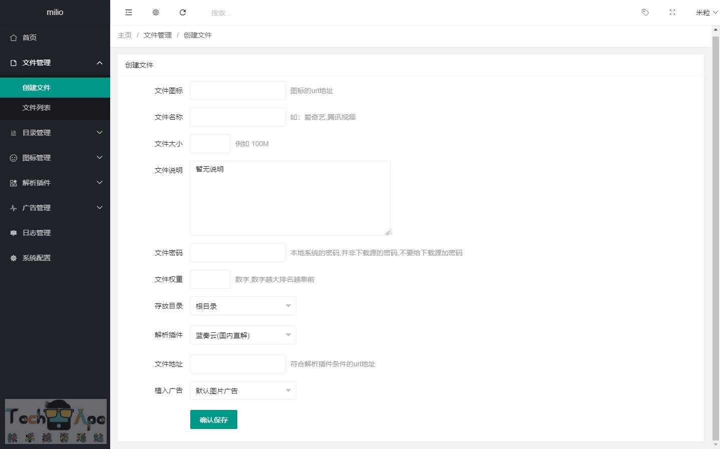Open the 植入广告 dropdown

click(x=243, y=390)
